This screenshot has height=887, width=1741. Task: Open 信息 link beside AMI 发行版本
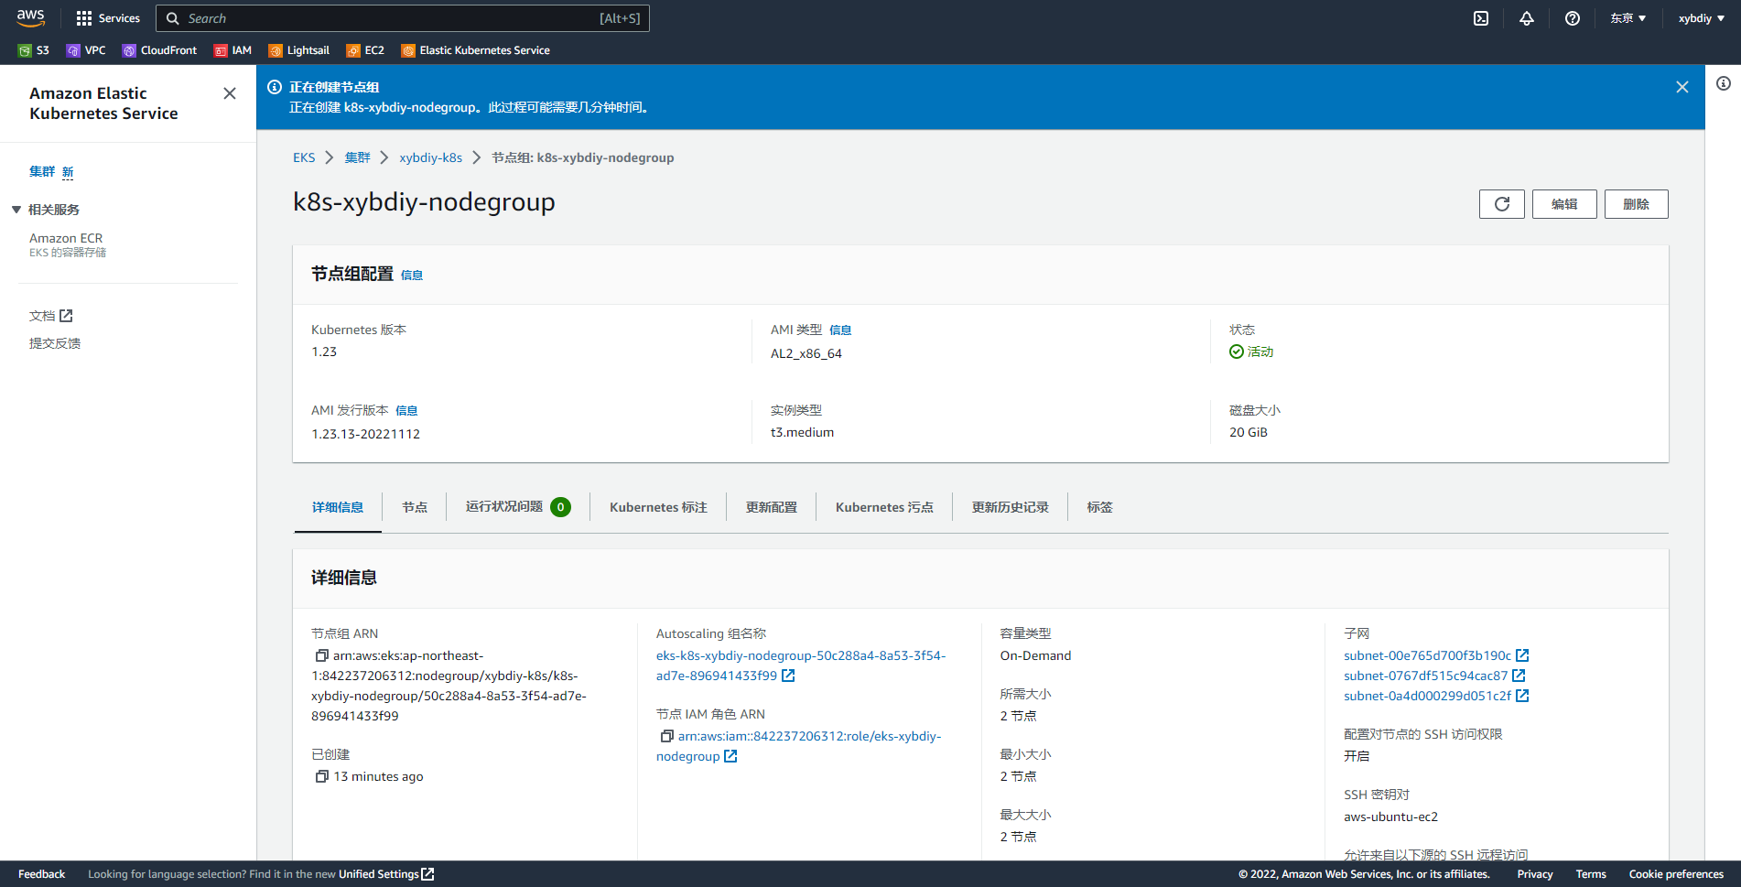(x=406, y=410)
